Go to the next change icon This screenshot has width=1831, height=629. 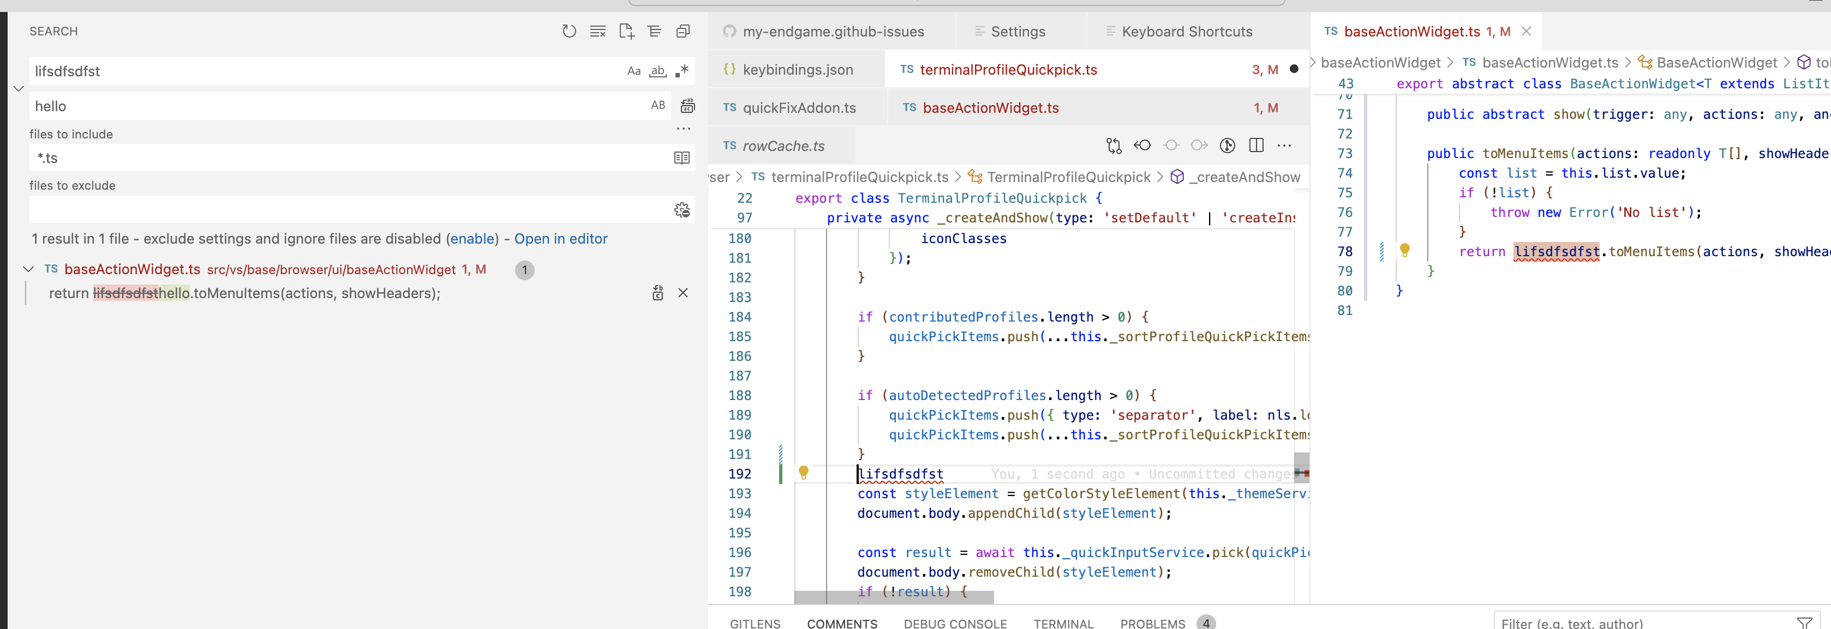(x=1199, y=146)
